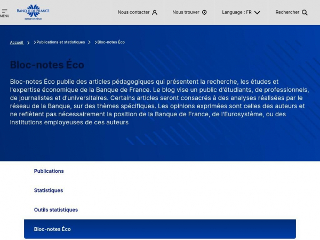Click the Rechercher label
Image resolution: width=320 pixels, height=240 pixels.
287,12
